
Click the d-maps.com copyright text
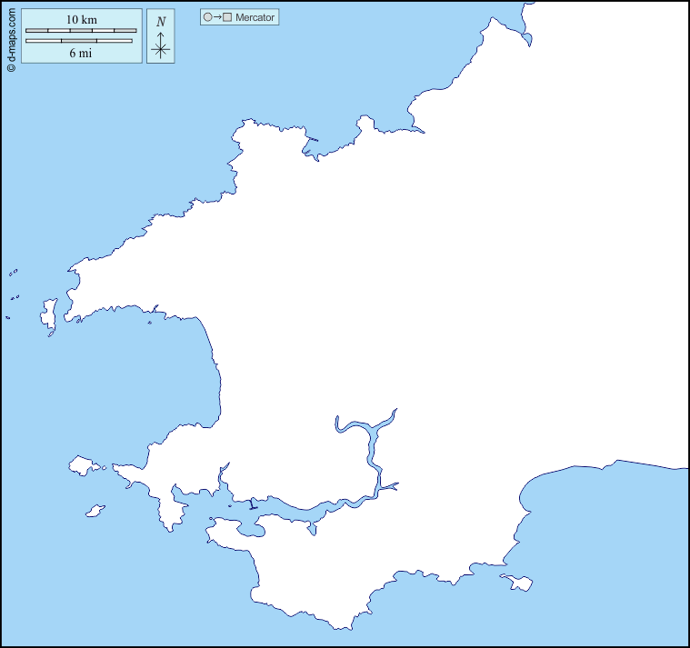pos(11,36)
